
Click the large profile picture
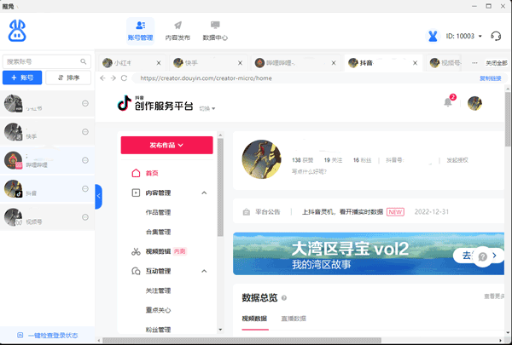261,159
